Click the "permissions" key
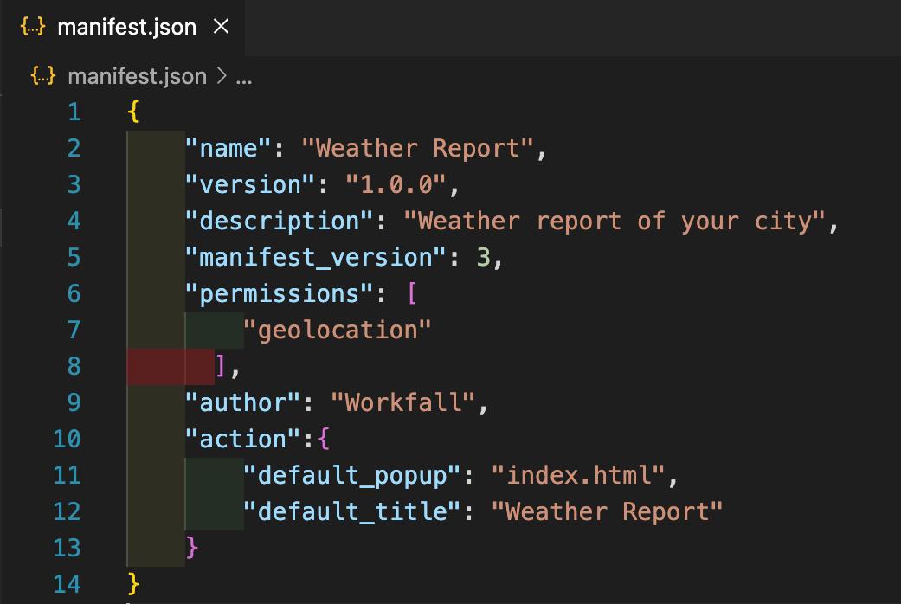This screenshot has width=901, height=604. [280, 293]
